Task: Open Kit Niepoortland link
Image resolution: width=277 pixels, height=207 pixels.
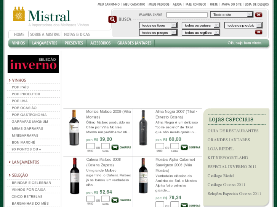Action: pyautogui.click(x=228, y=158)
